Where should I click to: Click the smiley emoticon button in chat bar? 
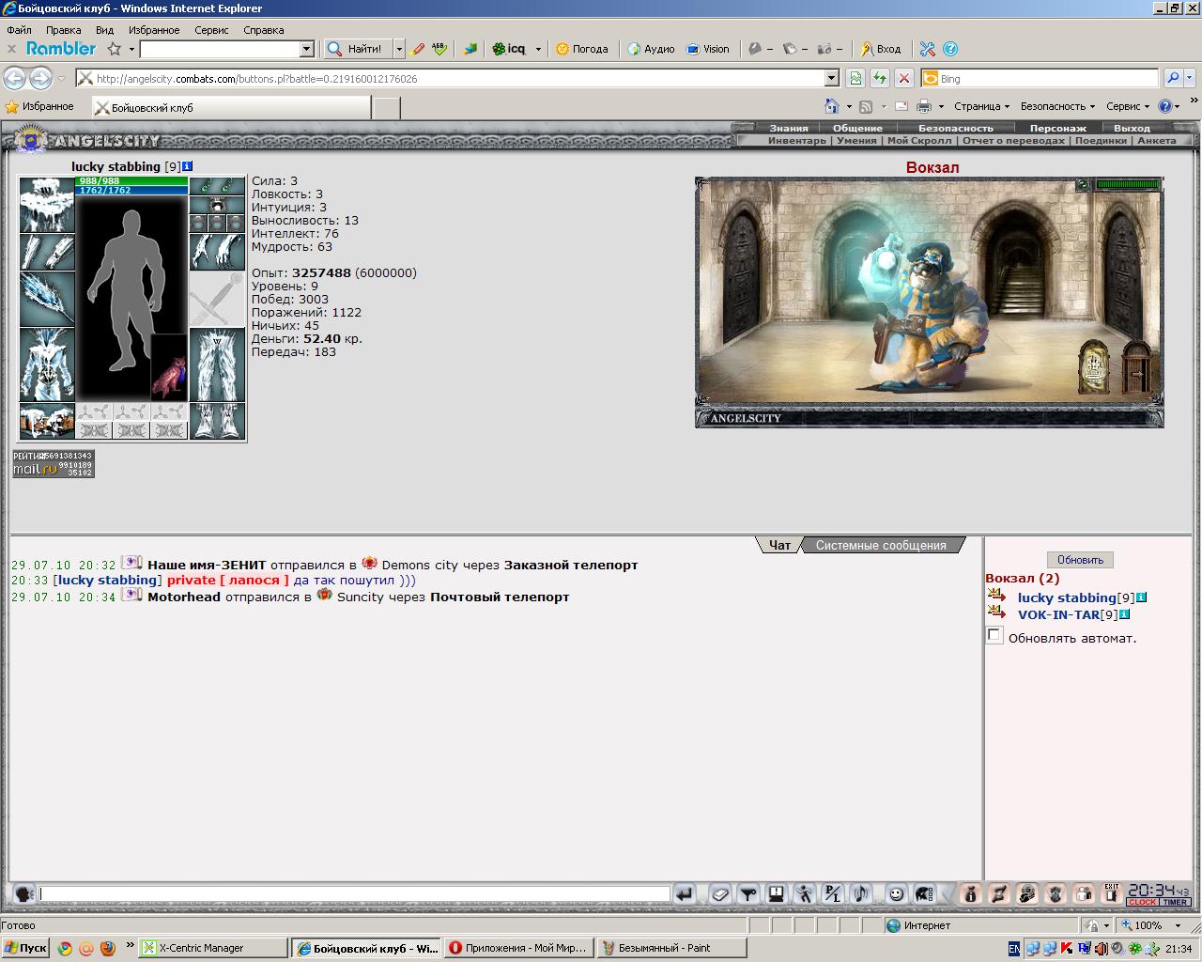point(896,894)
